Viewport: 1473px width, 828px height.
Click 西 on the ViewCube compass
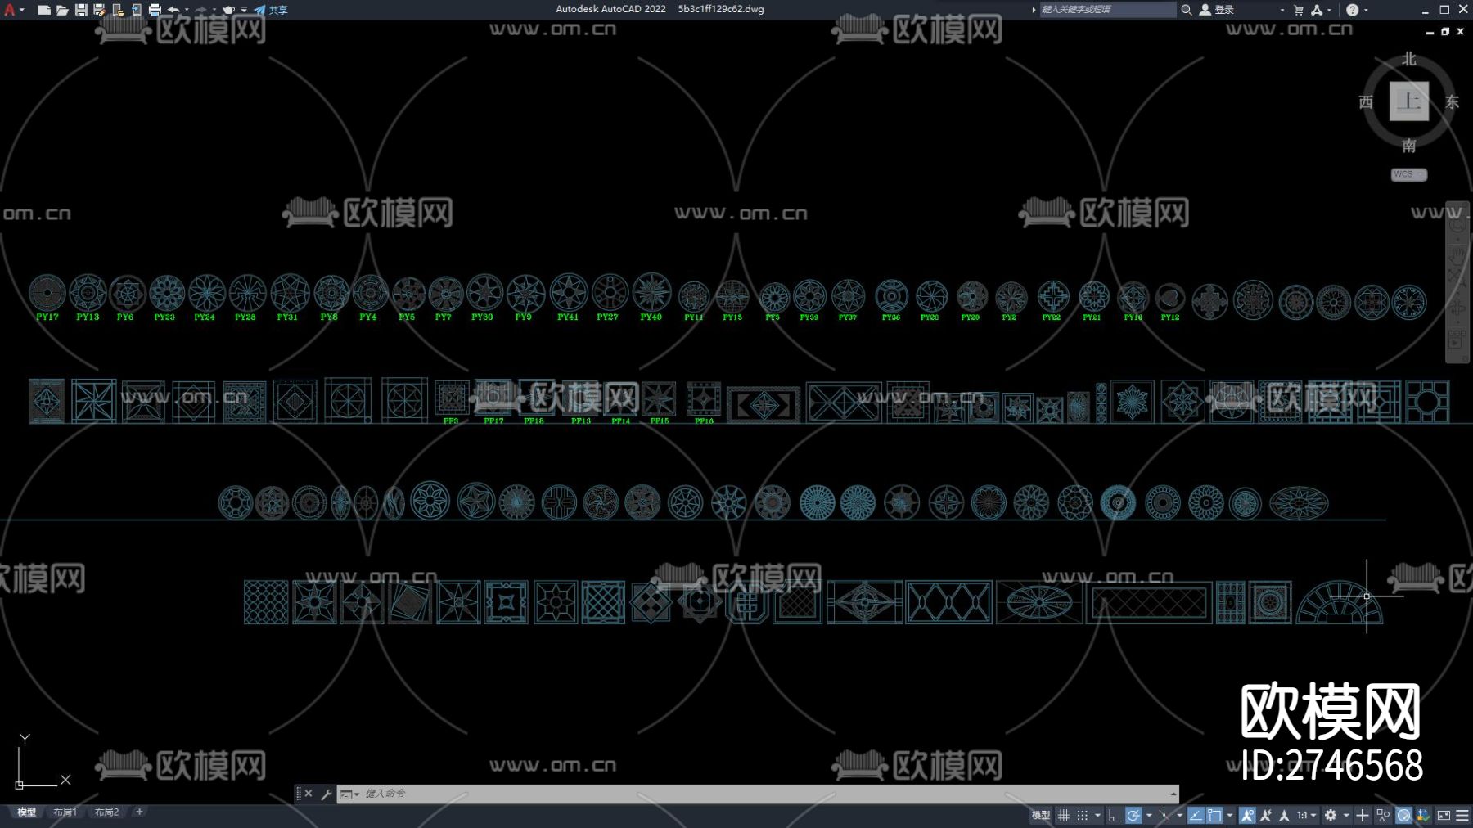click(x=1366, y=101)
